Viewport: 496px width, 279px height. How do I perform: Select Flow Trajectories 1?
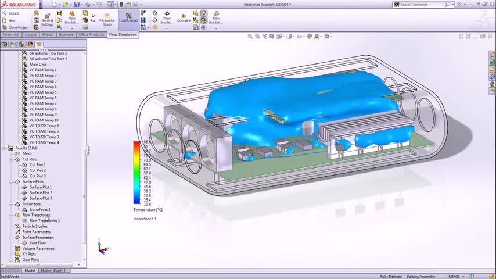pyautogui.click(x=45, y=220)
